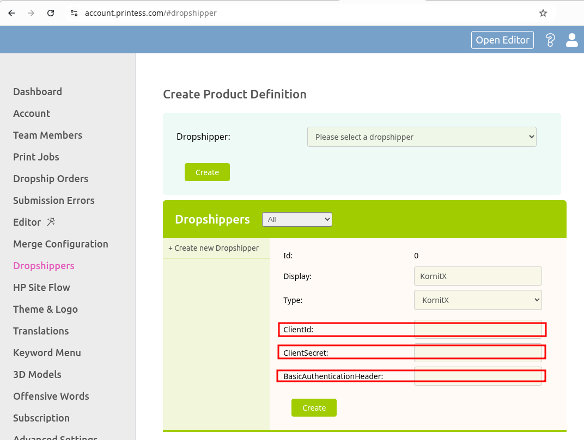Go to the Account section
584x440 pixels.
point(32,114)
